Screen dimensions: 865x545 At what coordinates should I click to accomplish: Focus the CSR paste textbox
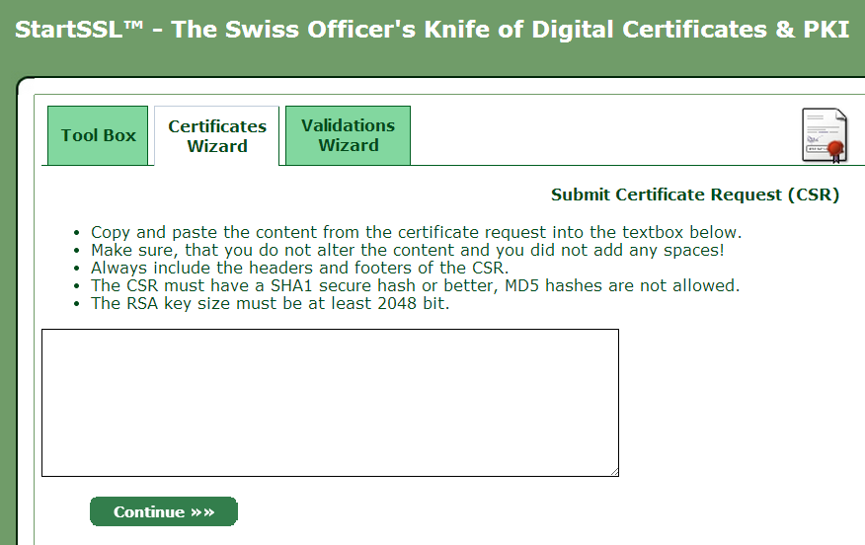(330, 403)
